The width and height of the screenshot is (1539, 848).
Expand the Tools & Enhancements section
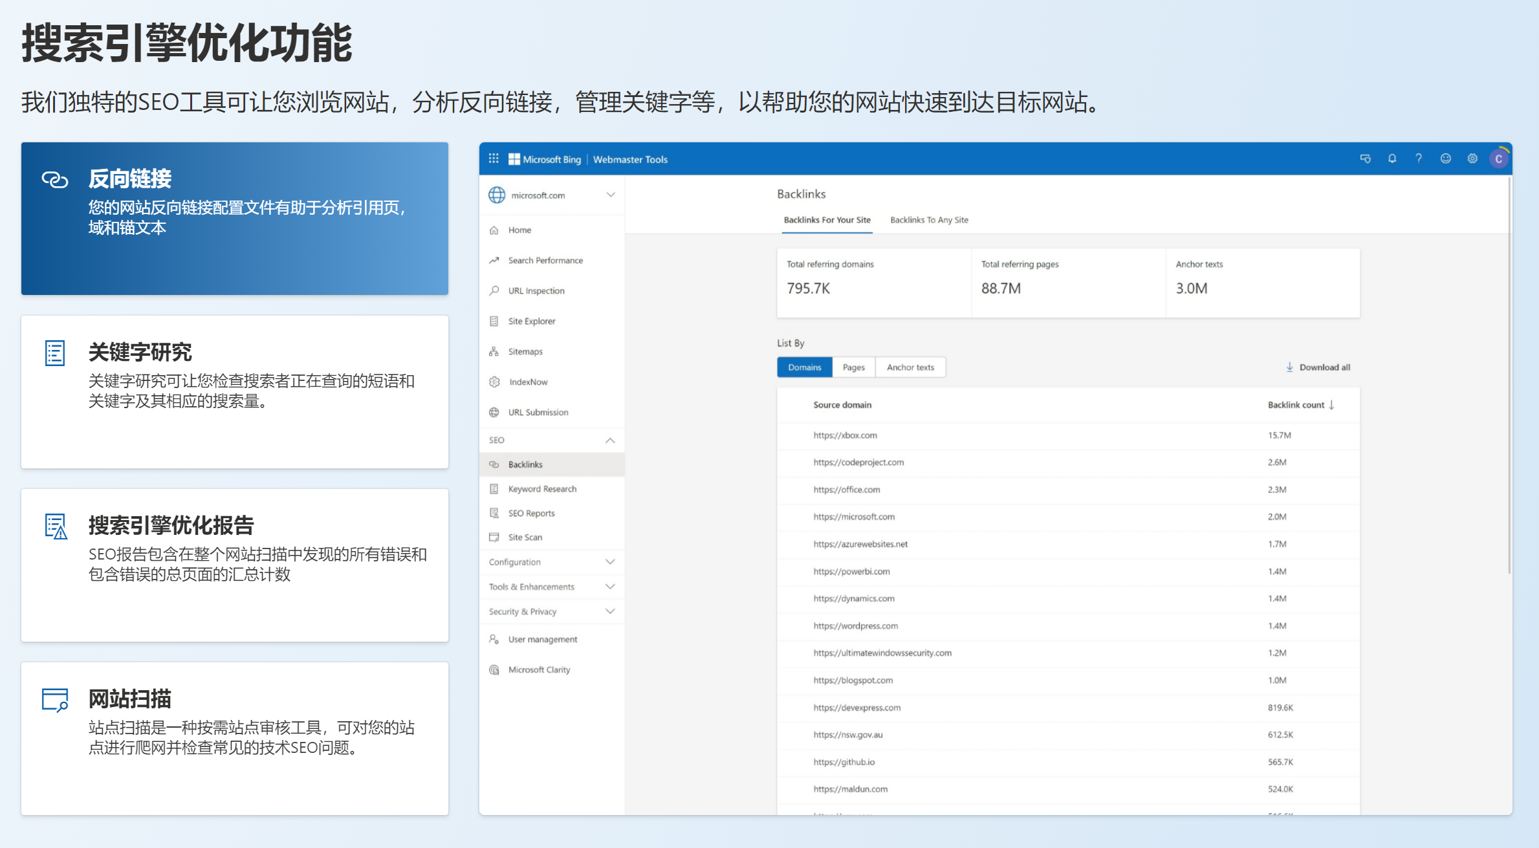pyautogui.click(x=552, y=587)
